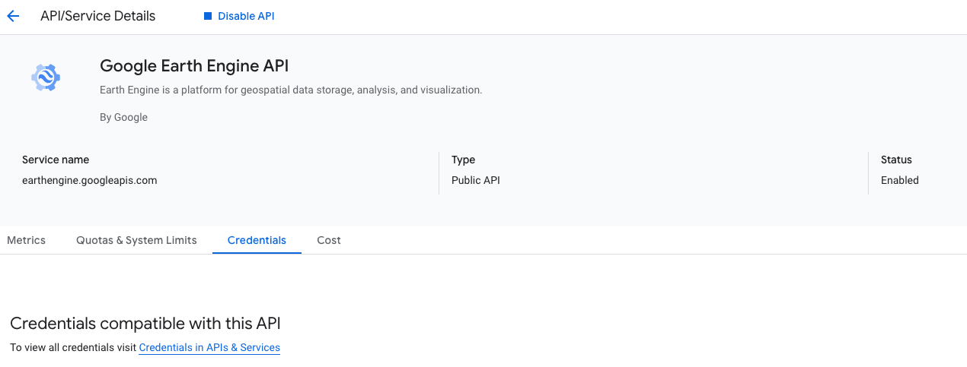Open the Metrics tab
Screen dimensions: 967x367
(27, 240)
